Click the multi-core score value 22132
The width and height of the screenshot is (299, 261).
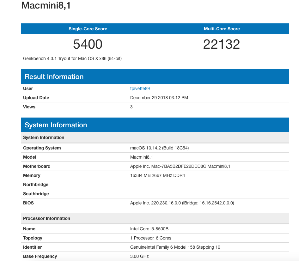click(x=222, y=44)
